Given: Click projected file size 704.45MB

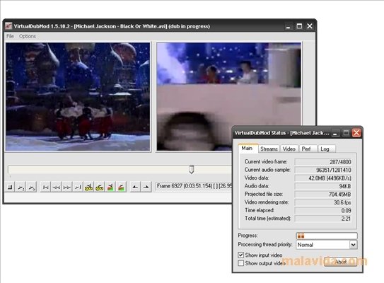Looking at the screenshot, I should [323, 194].
